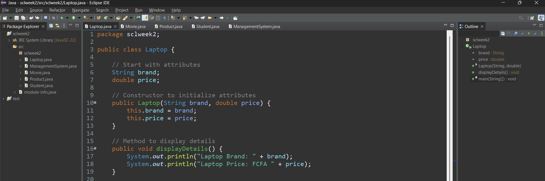
Task: Click the Open Perspective icon
Action: (x=532, y=18)
